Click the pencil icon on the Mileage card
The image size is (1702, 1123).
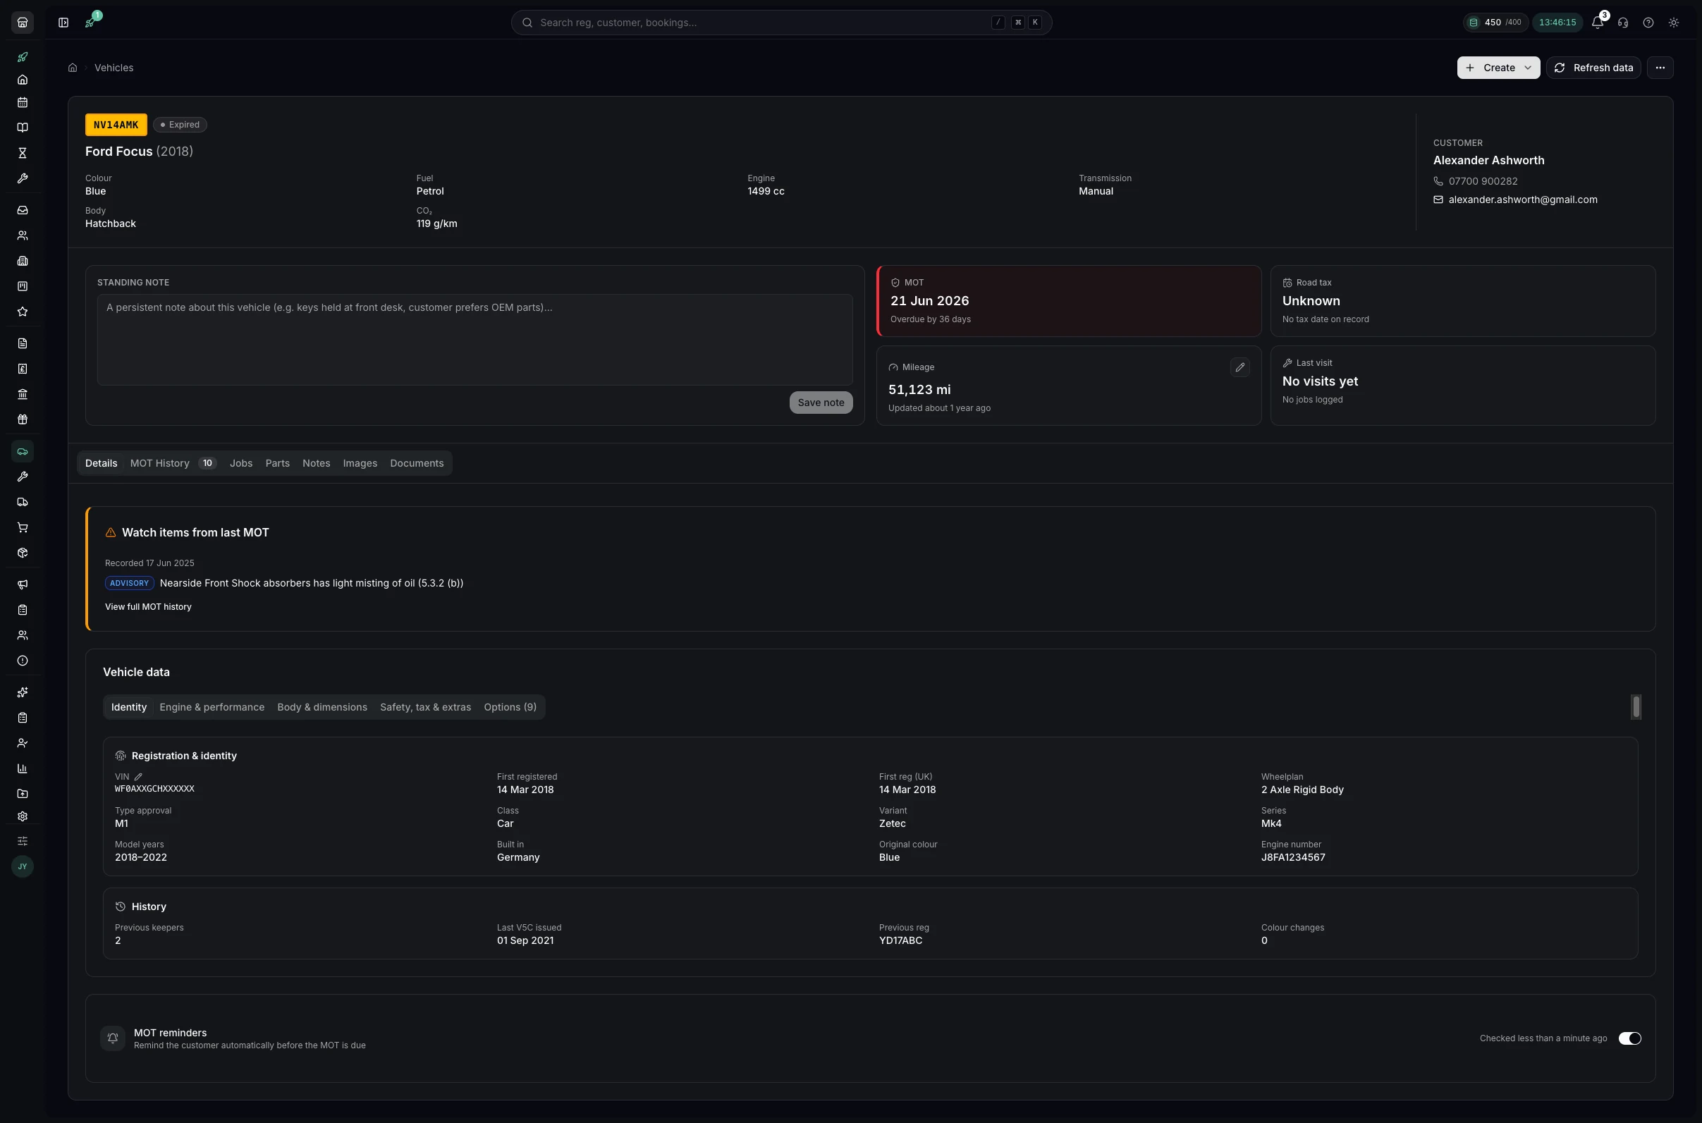[x=1240, y=367]
